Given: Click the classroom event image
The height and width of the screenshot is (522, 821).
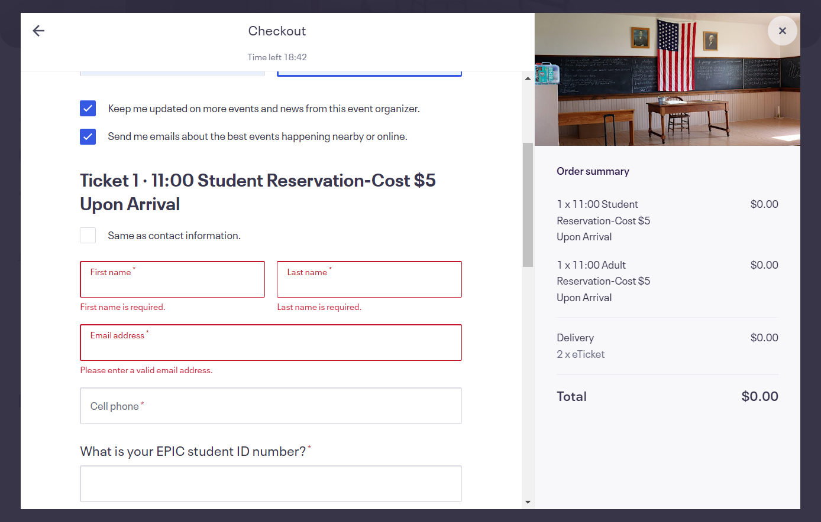Looking at the screenshot, I should click(667, 79).
